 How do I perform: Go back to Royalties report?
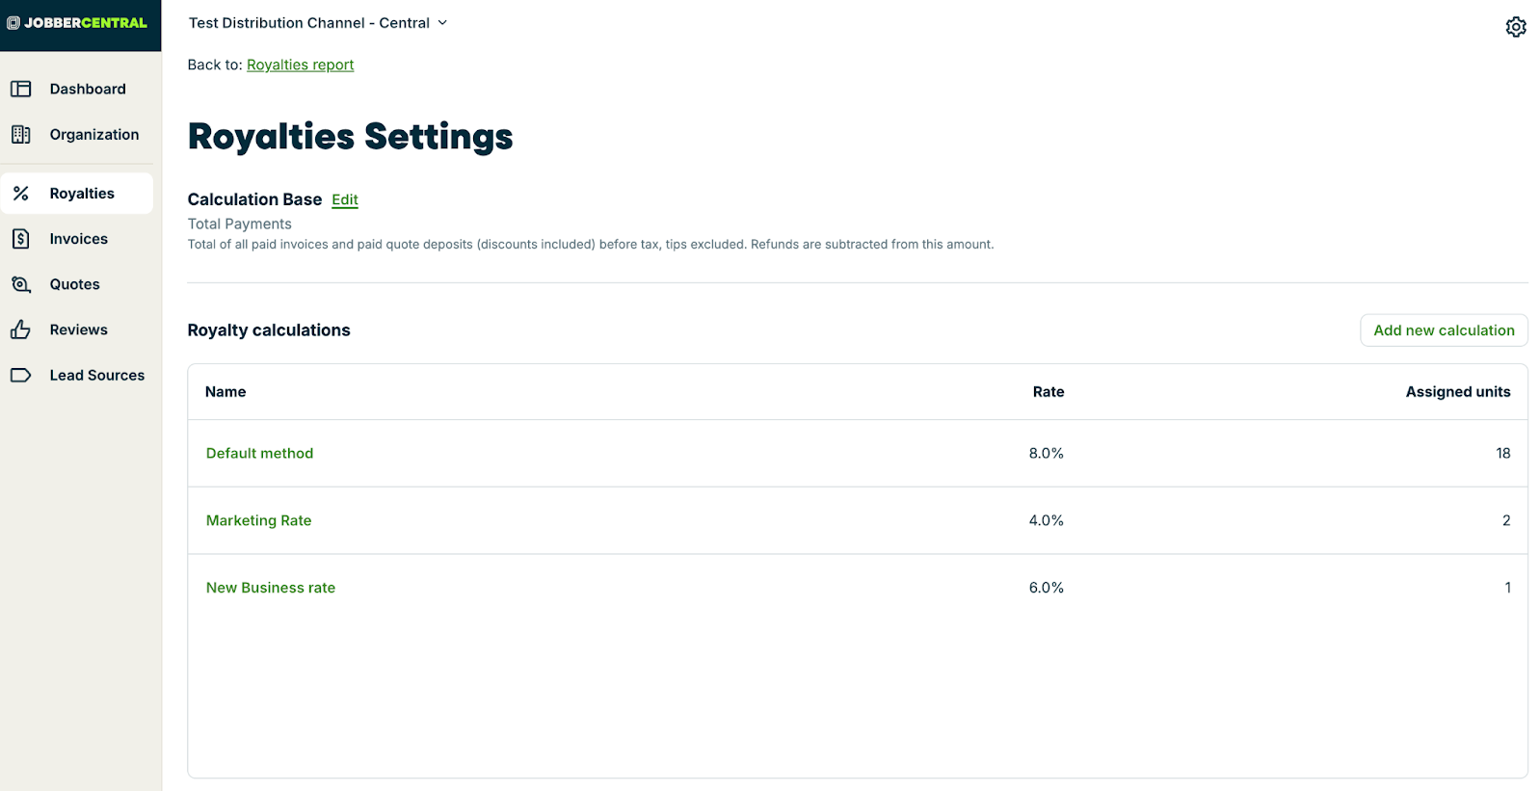point(300,65)
